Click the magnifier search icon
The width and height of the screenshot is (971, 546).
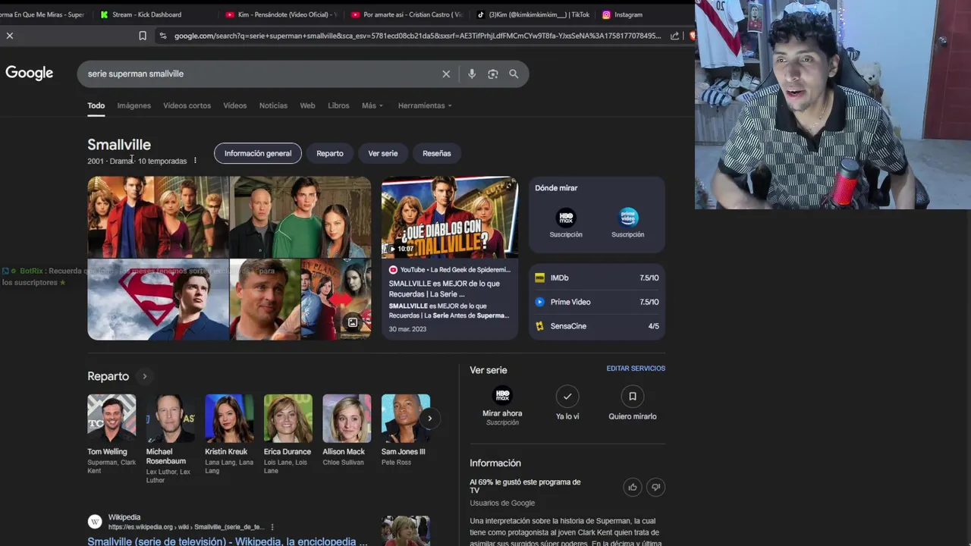pyautogui.click(x=514, y=74)
